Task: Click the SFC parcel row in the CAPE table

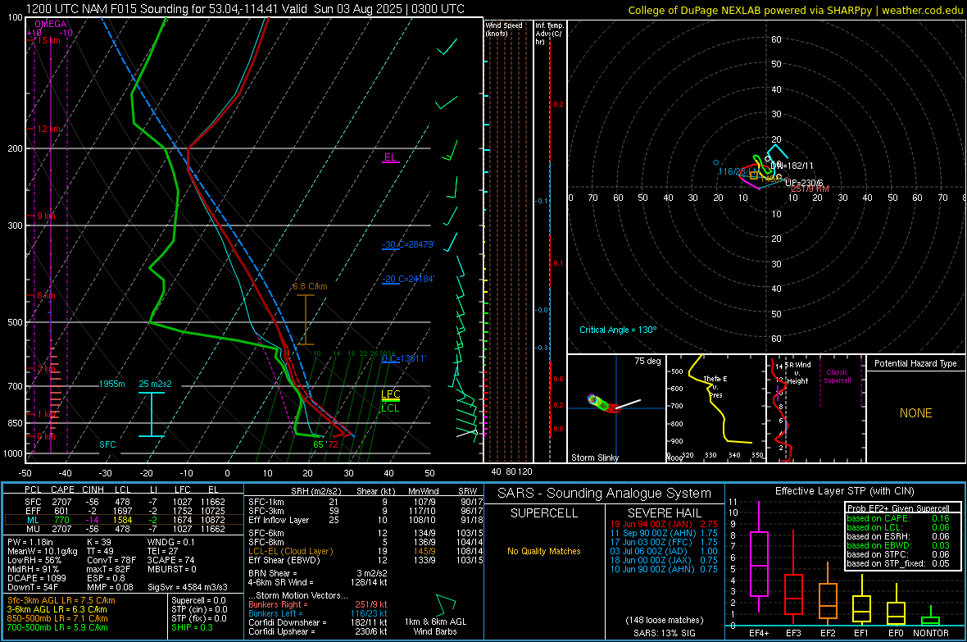Action: click(125, 502)
